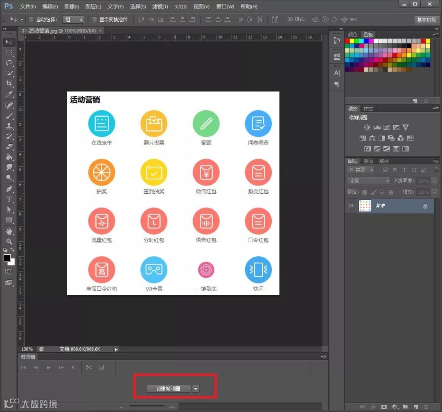Enable the Auto-Select checkbox

point(31,20)
